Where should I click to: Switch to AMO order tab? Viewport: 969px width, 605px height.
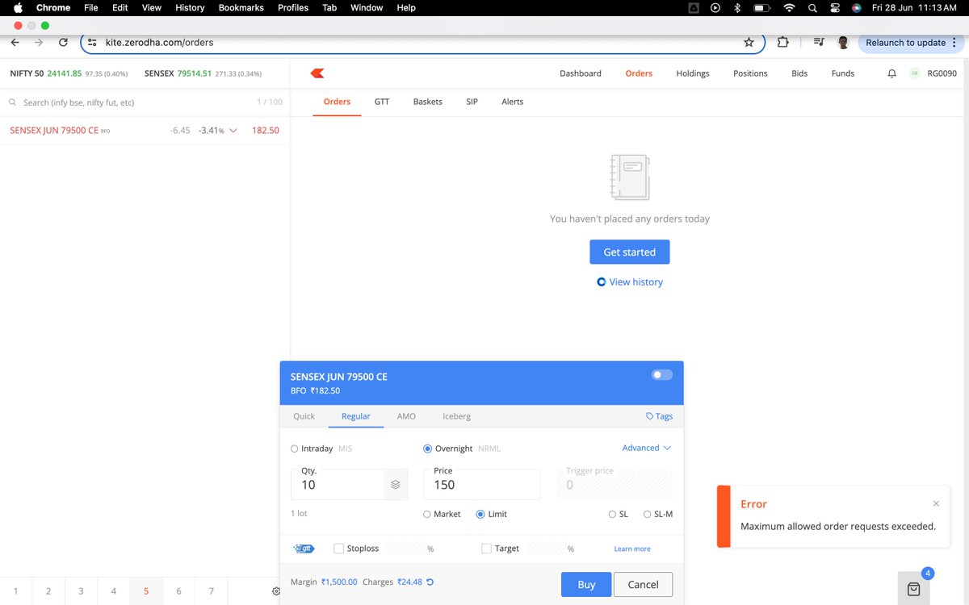pos(406,416)
